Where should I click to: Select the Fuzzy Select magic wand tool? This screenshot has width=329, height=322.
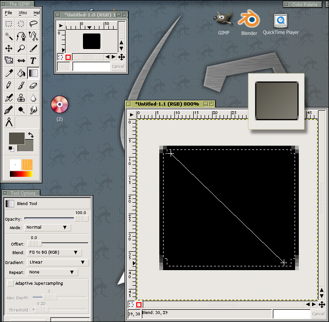click(8, 36)
